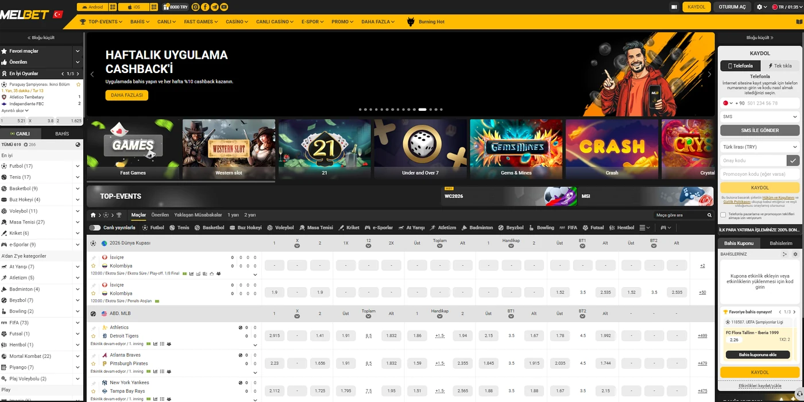Switch to the Bahislerim tab
The width and height of the screenshot is (804, 402).
coord(781,243)
